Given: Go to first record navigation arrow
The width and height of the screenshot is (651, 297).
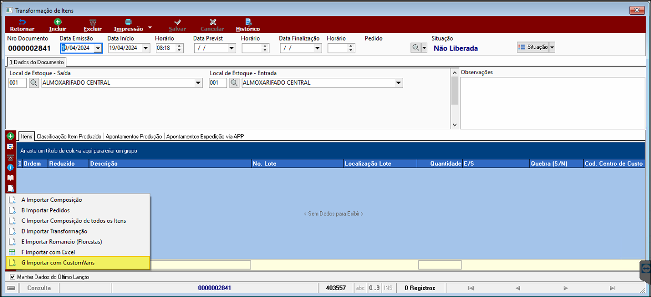Looking at the screenshot, I should pyautogui.click(x=470, y=288).
